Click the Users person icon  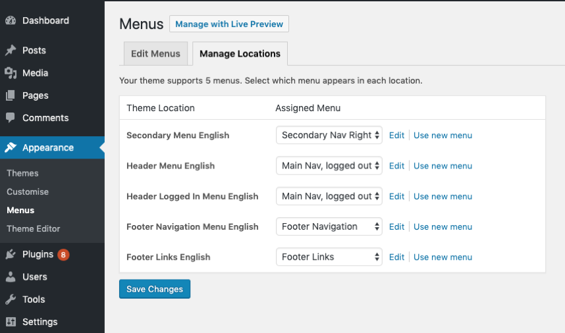[x=11, y=277]
